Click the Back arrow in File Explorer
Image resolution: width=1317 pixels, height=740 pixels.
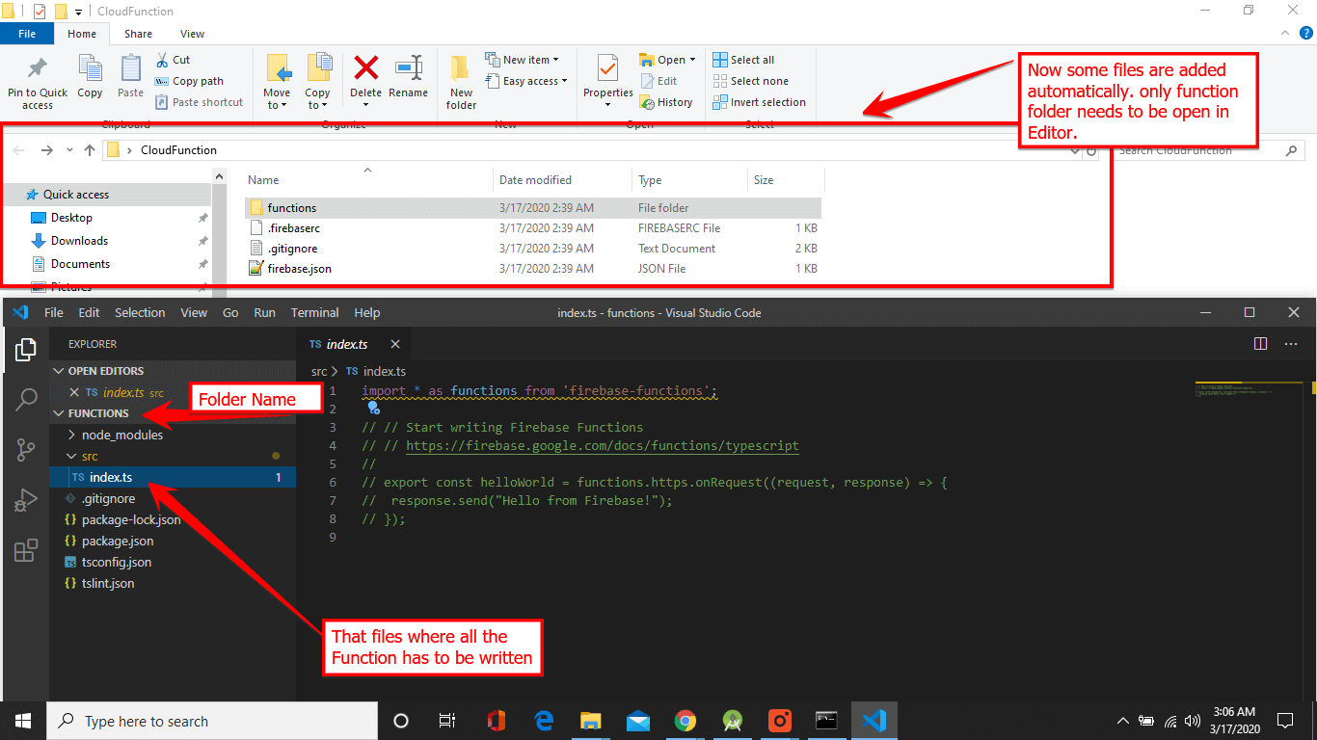click(20, 150)
